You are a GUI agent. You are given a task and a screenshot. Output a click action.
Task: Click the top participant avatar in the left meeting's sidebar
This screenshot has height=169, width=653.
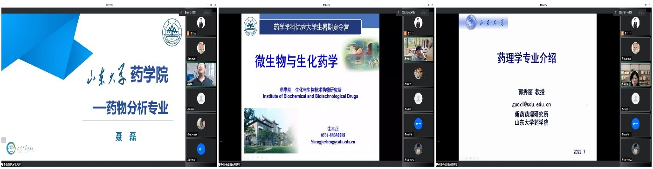(201, 21)
